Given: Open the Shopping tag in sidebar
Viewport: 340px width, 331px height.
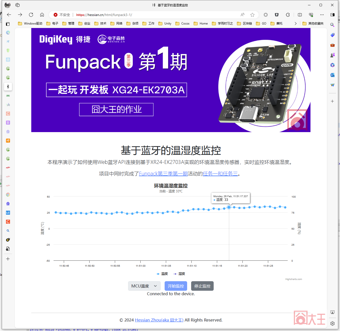Looking at the screenshot, I should (x=332, y=35).
